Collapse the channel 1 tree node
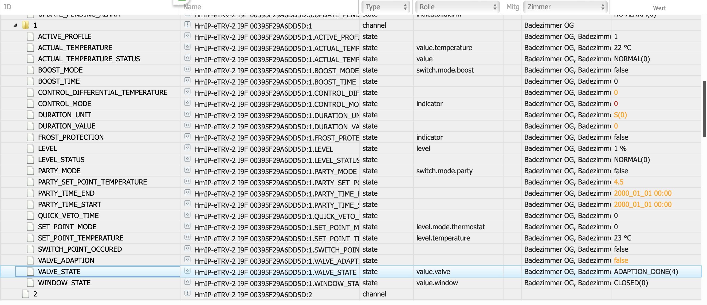Screen dimensions: 707x305 [15, 25]
